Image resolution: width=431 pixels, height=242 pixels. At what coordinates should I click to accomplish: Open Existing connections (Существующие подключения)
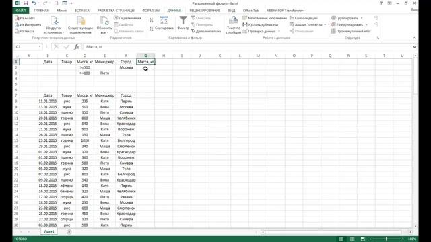(80, 25)
